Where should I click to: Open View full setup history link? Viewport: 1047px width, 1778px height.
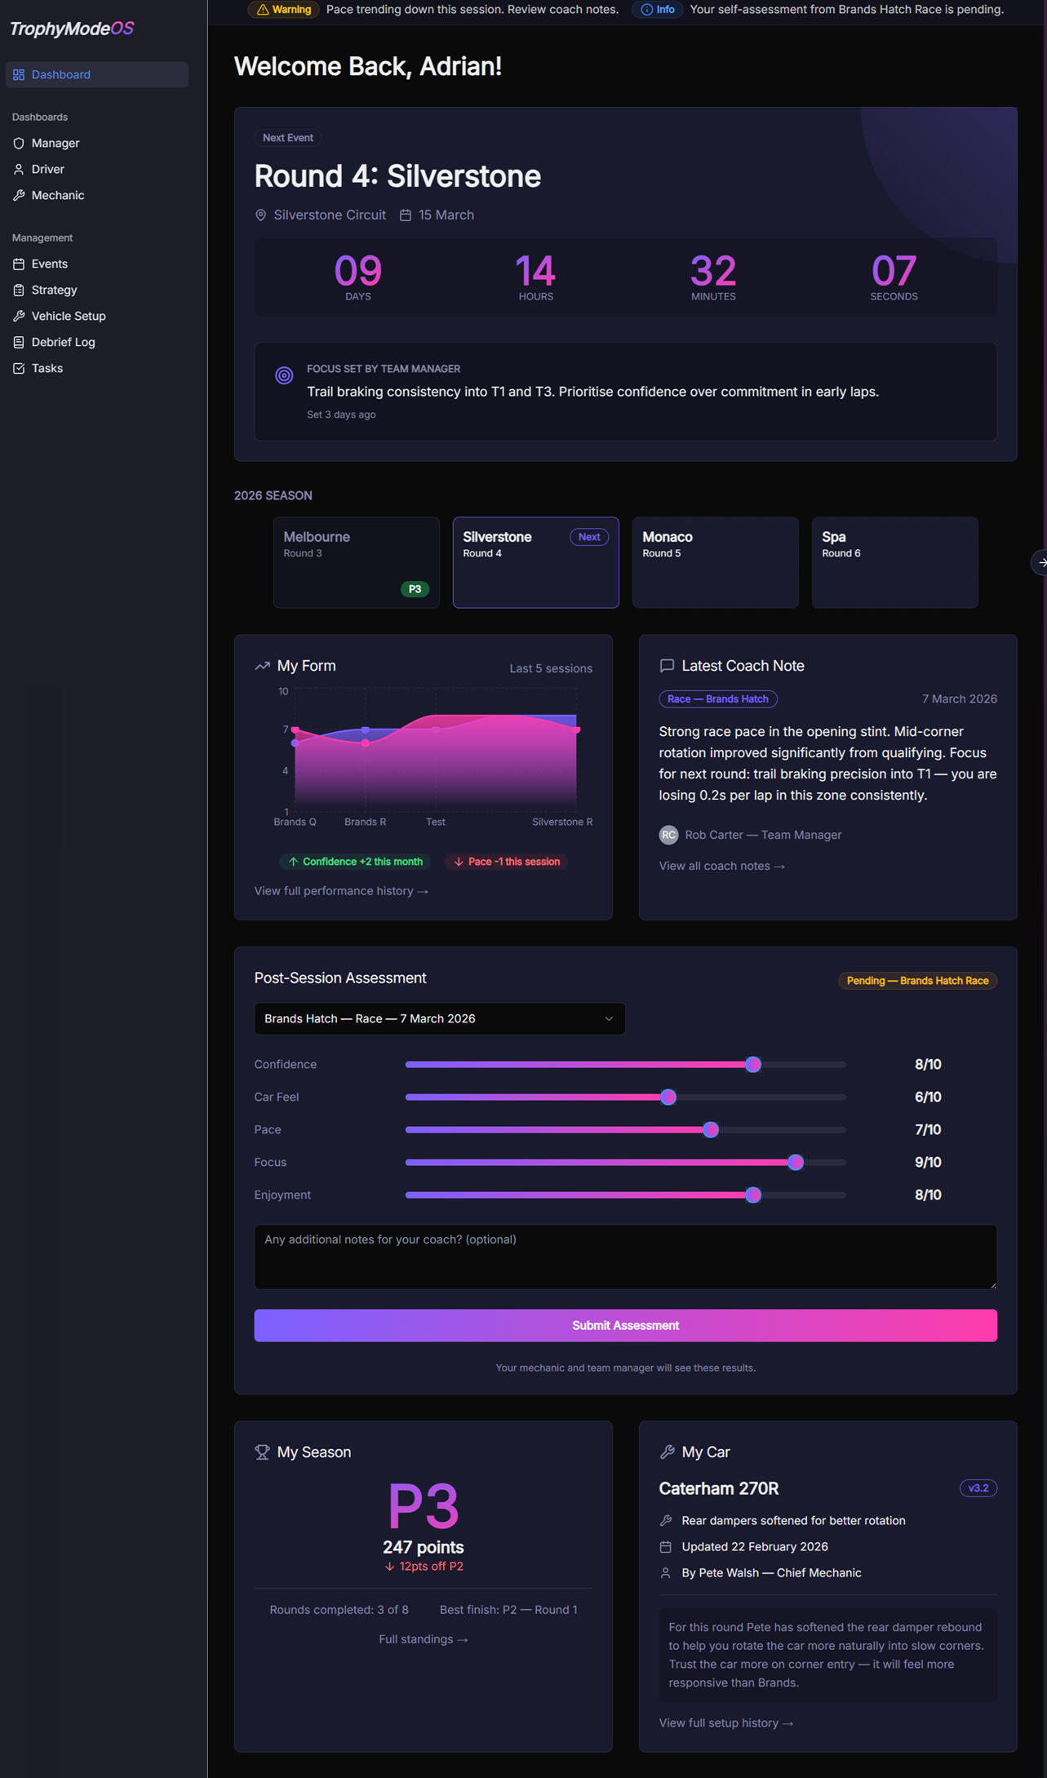point(725,1723)
